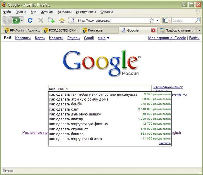Switch to the Контакты tab
The image size is (203, 175).
click(x=99, y=30)
